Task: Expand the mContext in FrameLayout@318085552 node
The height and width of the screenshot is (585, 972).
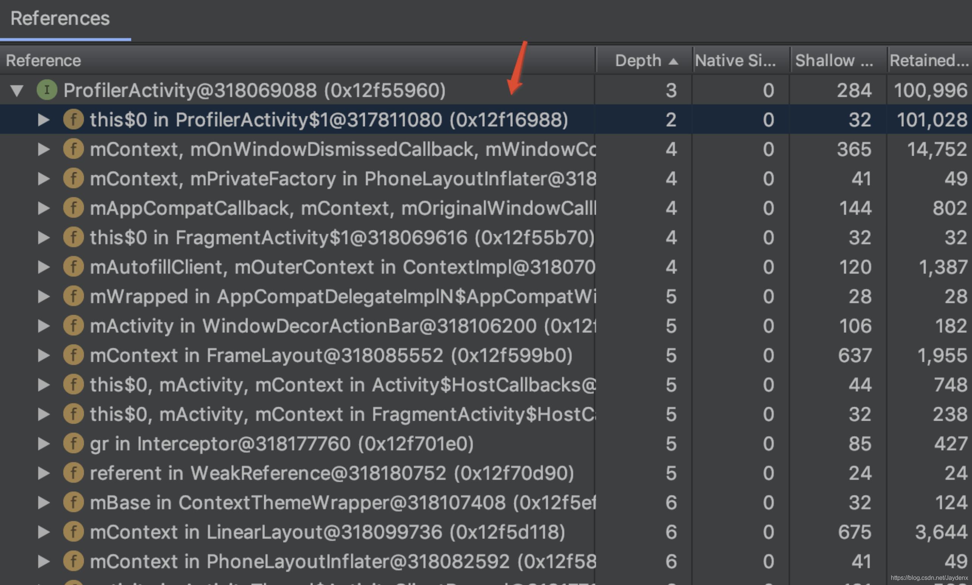Action: 43,355
